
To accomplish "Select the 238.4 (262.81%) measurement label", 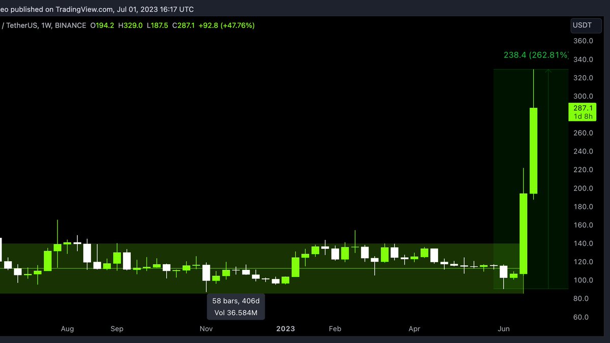I will [x=535, y=54].
